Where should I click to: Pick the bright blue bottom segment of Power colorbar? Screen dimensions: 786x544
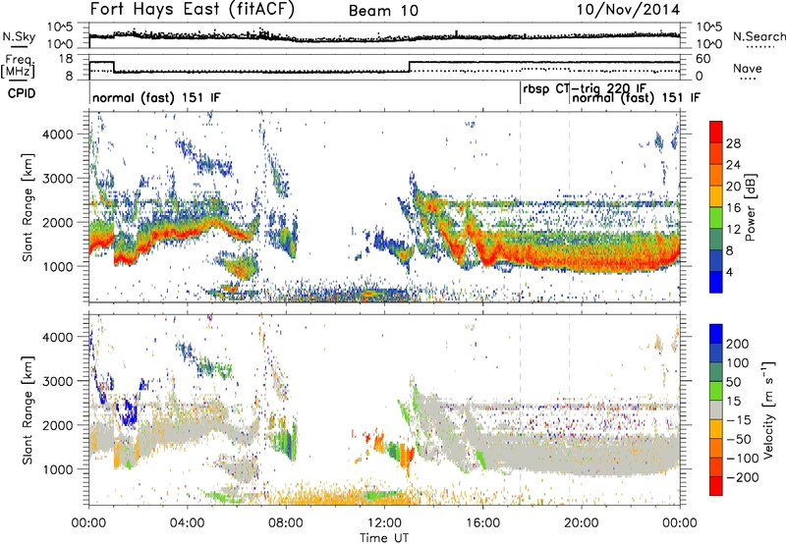click(x=716, y=283)
